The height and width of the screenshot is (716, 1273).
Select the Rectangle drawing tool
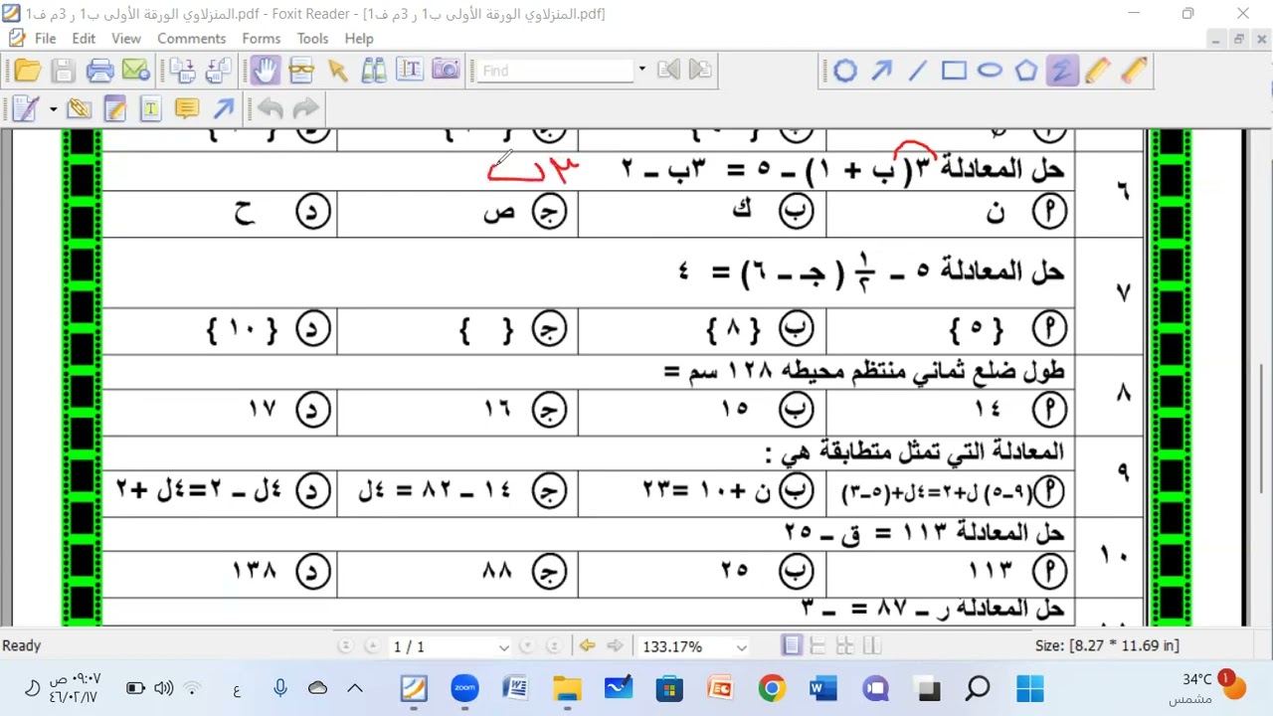pos(954,71)
